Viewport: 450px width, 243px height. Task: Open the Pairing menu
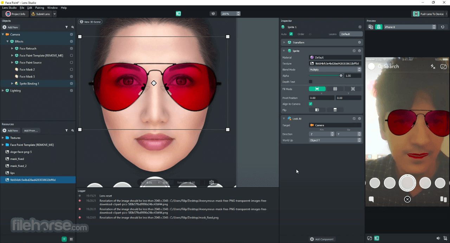pyautogui.click(x=40, y=8)
